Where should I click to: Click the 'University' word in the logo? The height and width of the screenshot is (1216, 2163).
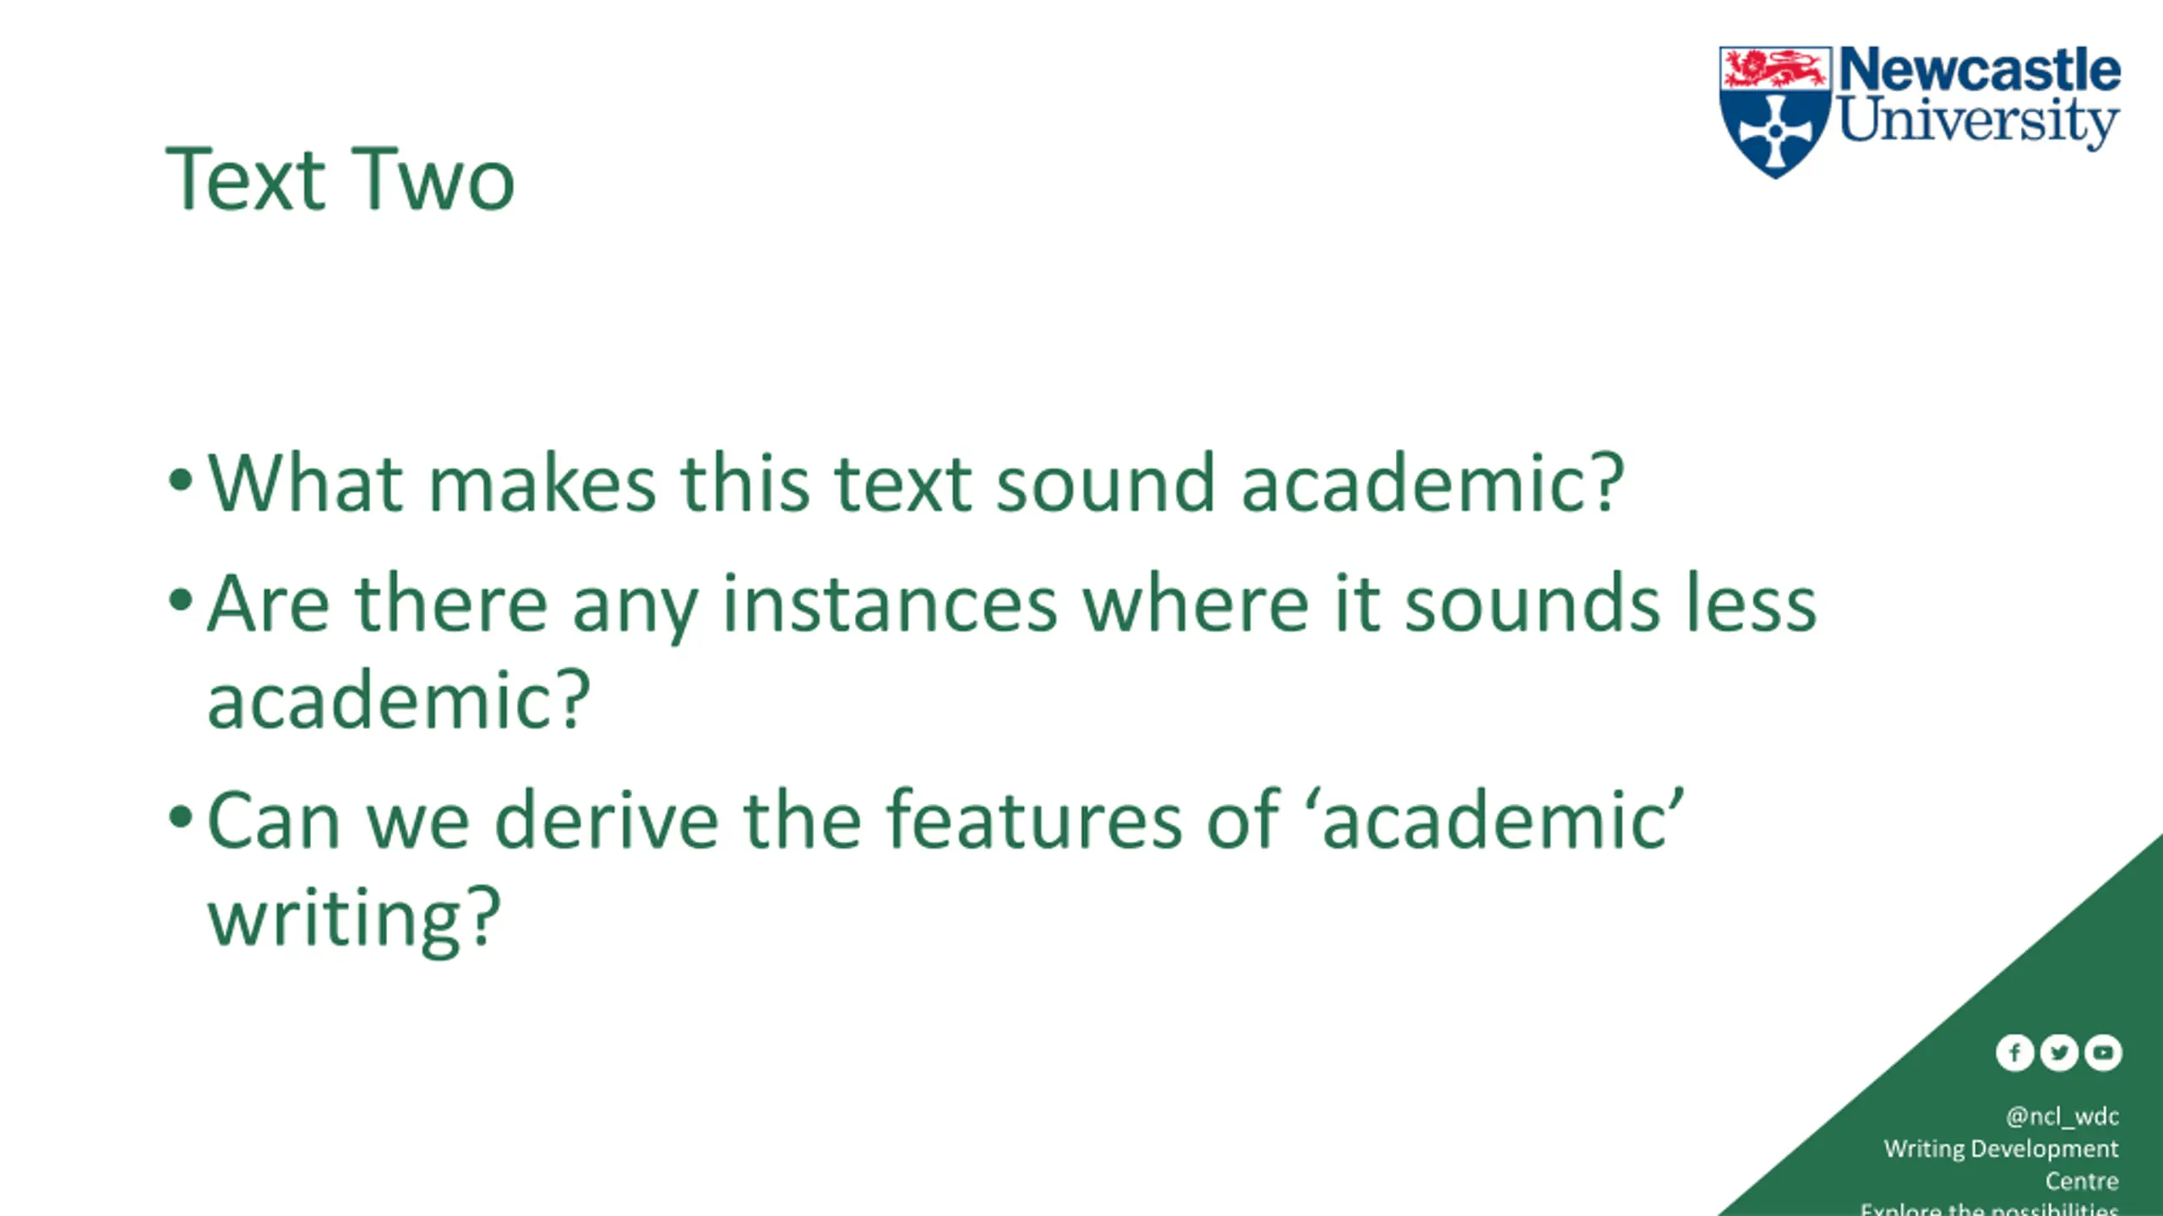click(x=1979, y=122)
